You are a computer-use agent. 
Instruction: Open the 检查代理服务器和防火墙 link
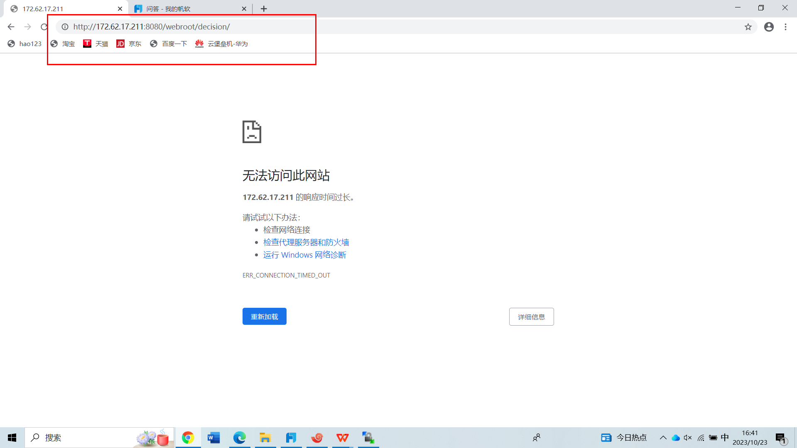(306, 242)
